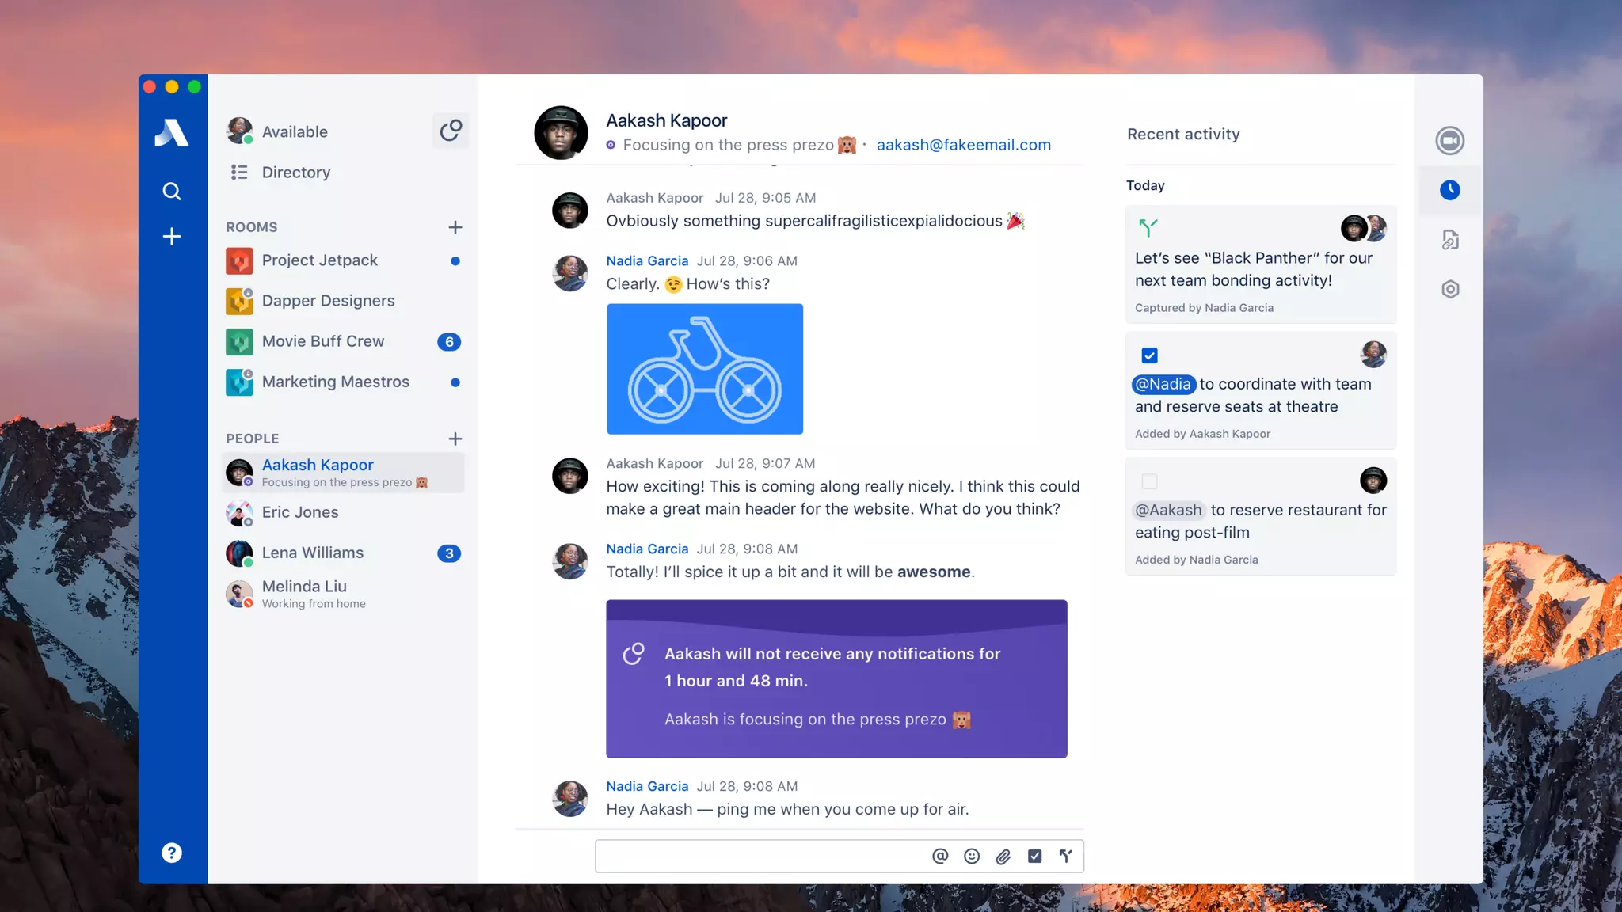Image resolution: width=1622 pixels, height=912 pixels.
Task: Add a new room with plus
Action: (455, 227)
